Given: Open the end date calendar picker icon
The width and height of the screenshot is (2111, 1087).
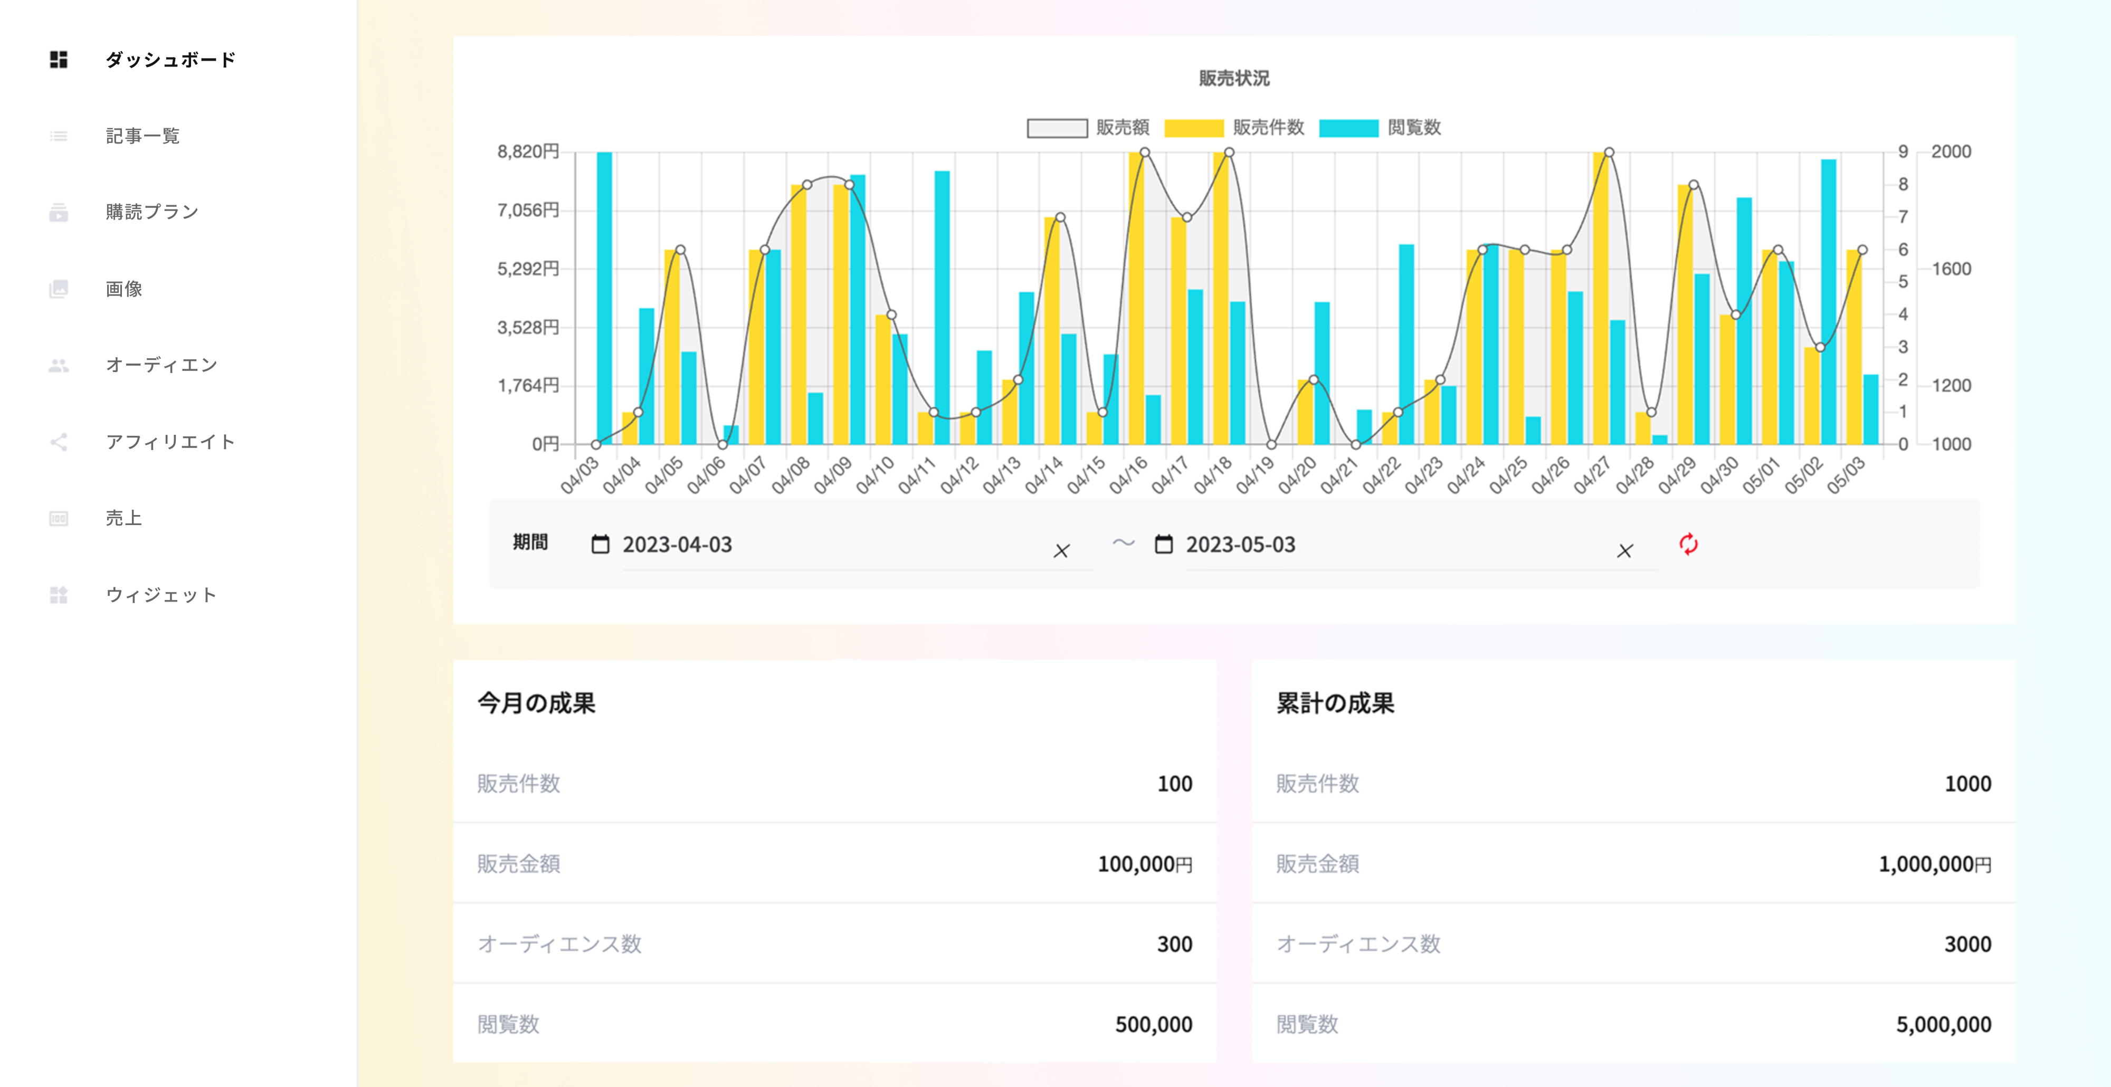Looking at the screenshot, I should pyautogui.click(x=1164, y=544).
